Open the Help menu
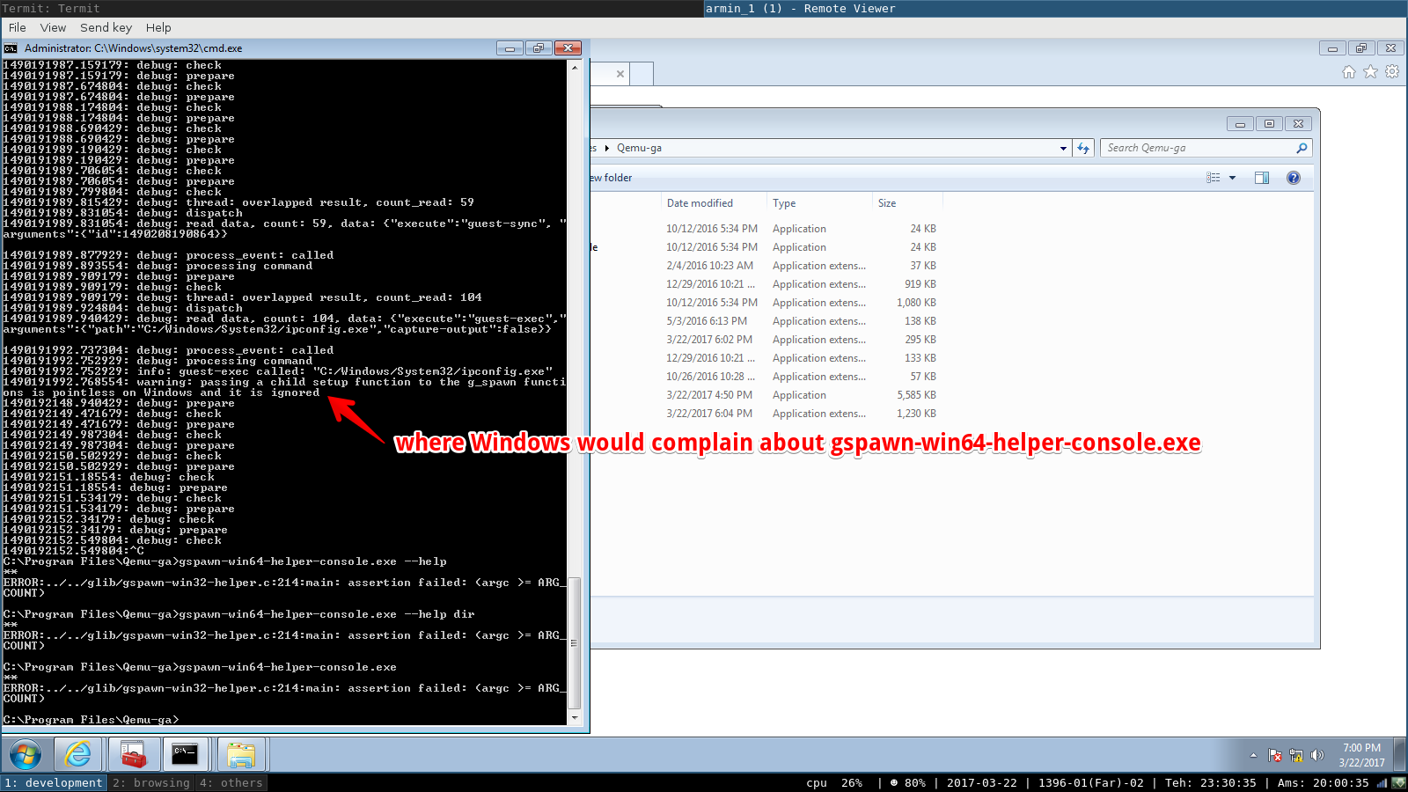 click(158, 27)
